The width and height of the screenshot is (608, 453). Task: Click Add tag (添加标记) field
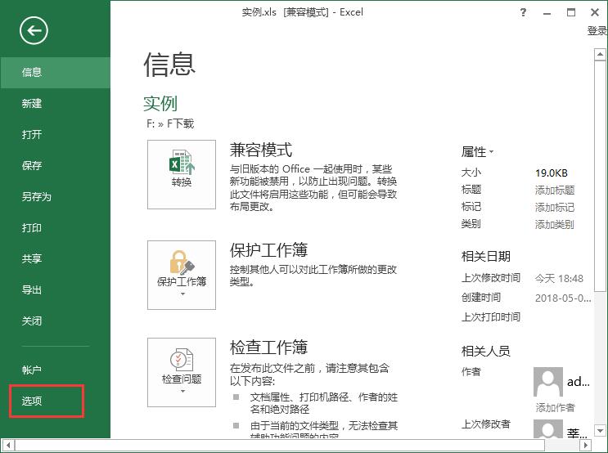coord(554,207)
